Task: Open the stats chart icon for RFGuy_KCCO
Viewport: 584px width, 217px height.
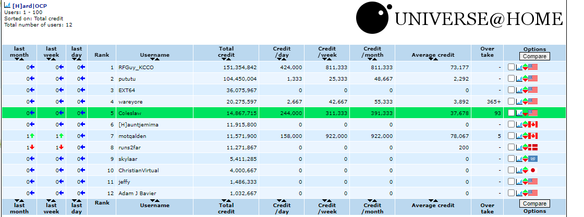Action: pos(519,67)
